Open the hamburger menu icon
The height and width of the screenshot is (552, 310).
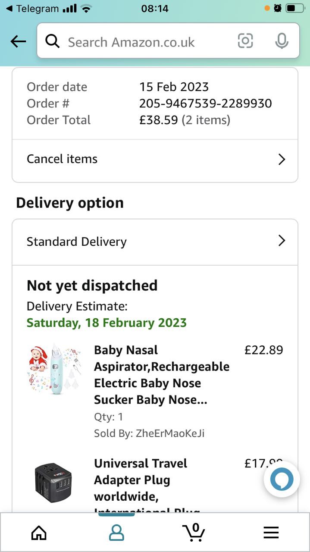pyautogui.click(x=271, y=533)
